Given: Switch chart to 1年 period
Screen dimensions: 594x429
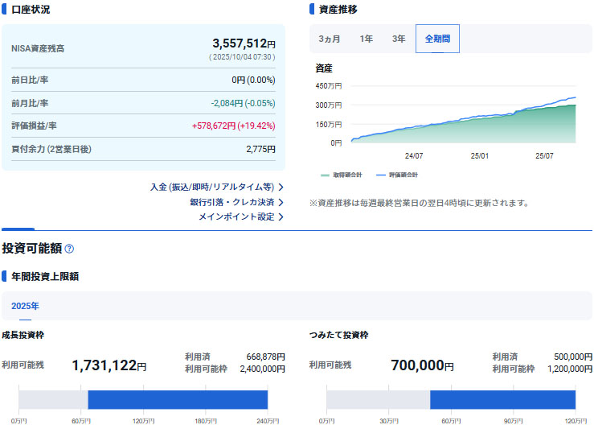Looking at the screenshot, I should point(367,39).
